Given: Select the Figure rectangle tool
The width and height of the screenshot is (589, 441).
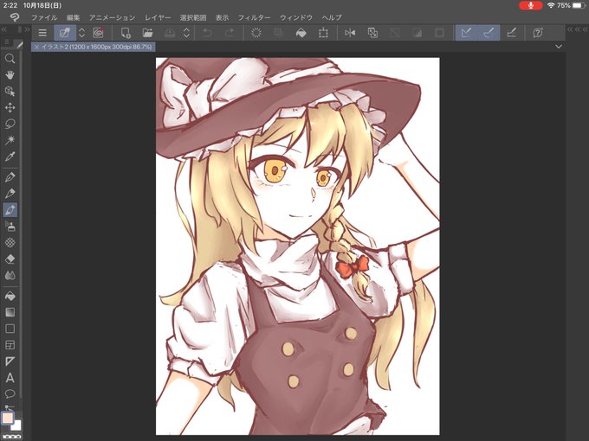Looking at the screenshot, I should 10,329.
